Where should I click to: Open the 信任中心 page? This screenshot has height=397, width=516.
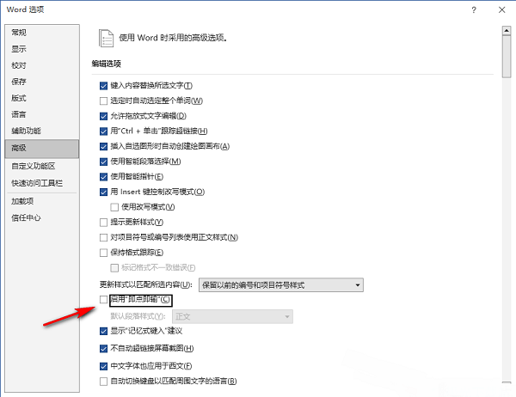42,217
